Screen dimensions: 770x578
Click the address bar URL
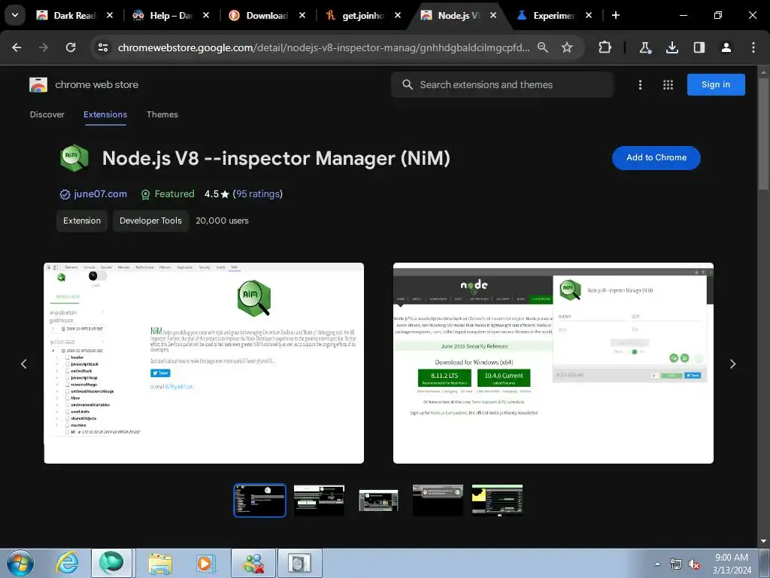click(323, 47)
